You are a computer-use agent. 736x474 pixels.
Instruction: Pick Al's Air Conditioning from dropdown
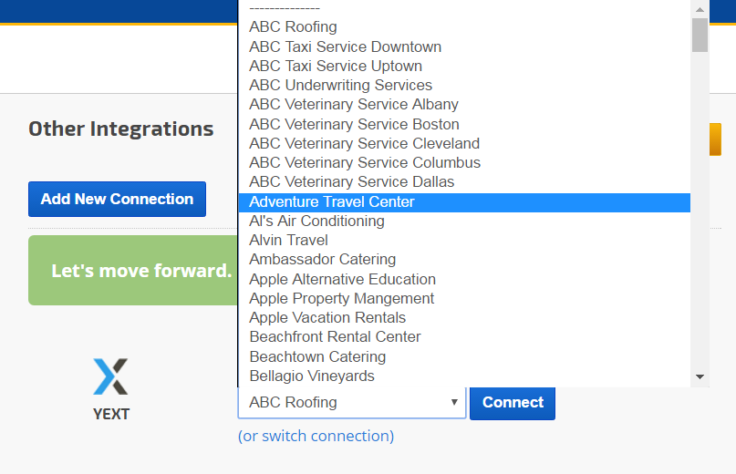[x=316, y=221]
